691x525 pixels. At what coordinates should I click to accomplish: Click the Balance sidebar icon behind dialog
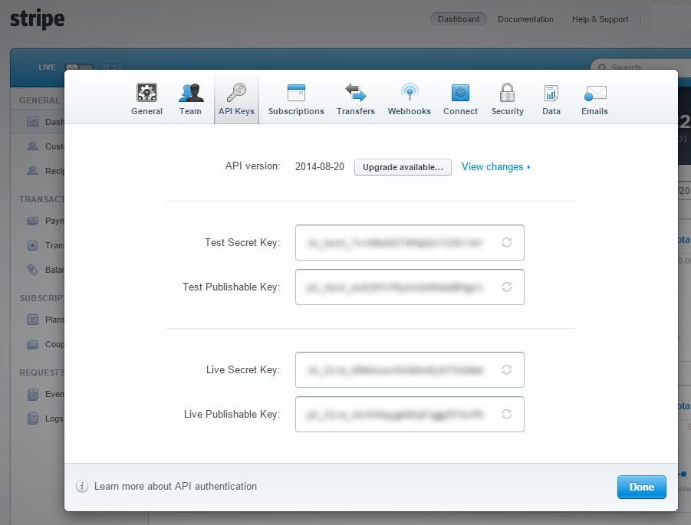33,270
